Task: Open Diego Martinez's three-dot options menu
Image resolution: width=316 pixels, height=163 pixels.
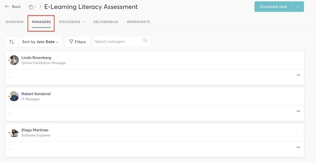Action: [x=298, y=148]
